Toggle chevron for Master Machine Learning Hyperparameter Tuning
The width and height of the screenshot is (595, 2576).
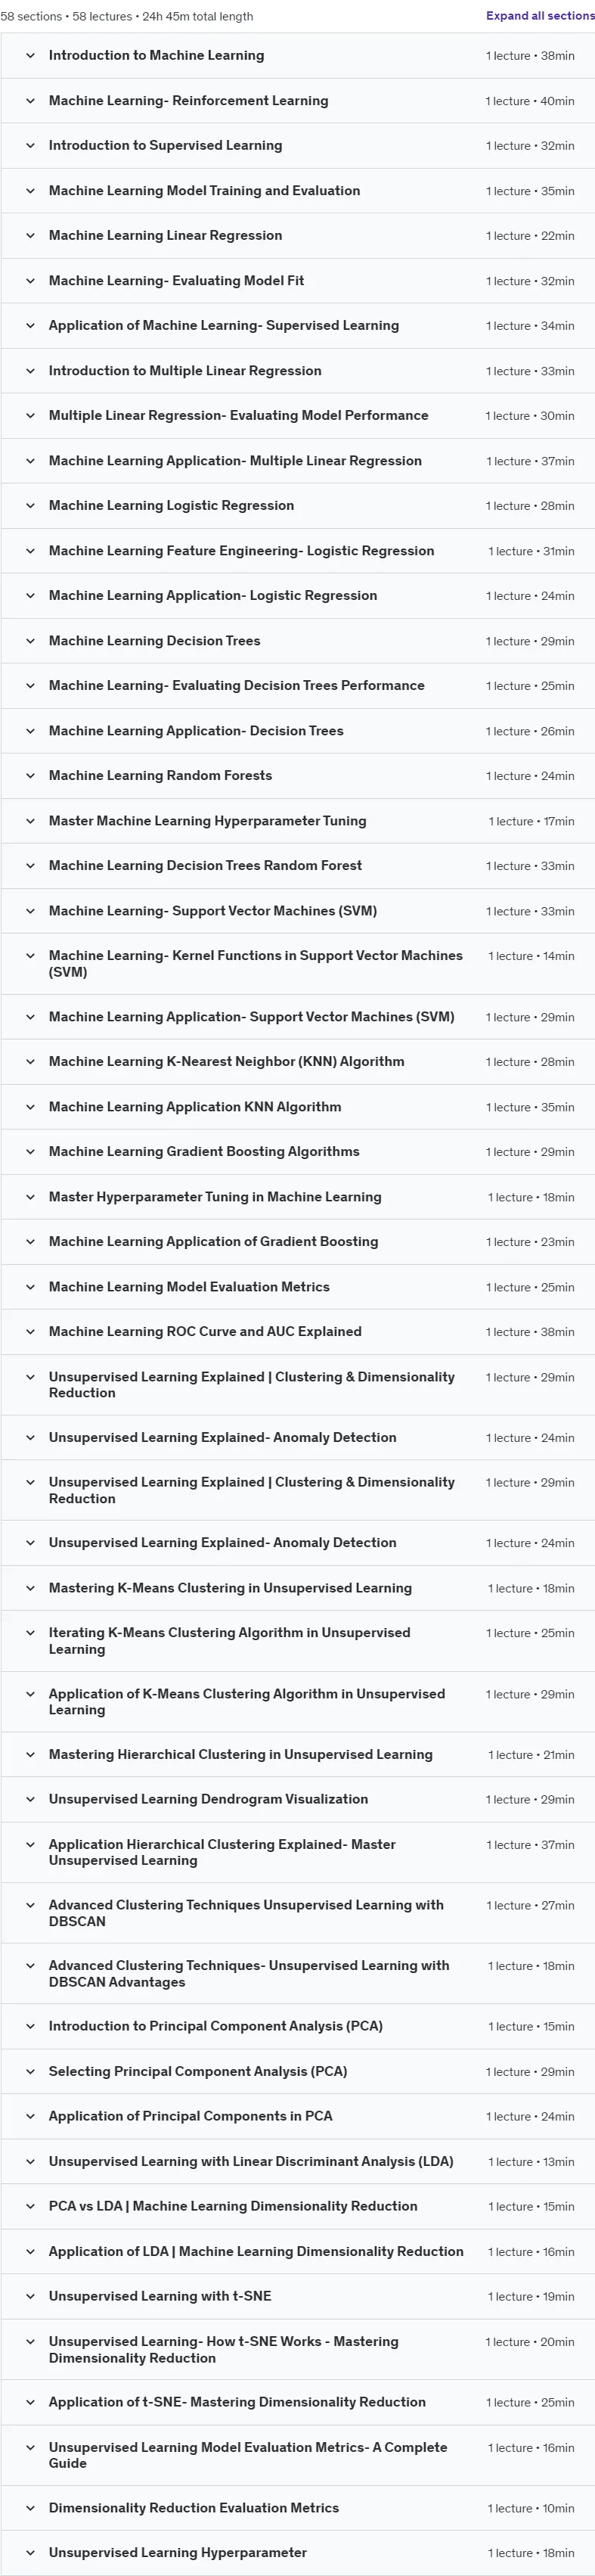(30, 821)
